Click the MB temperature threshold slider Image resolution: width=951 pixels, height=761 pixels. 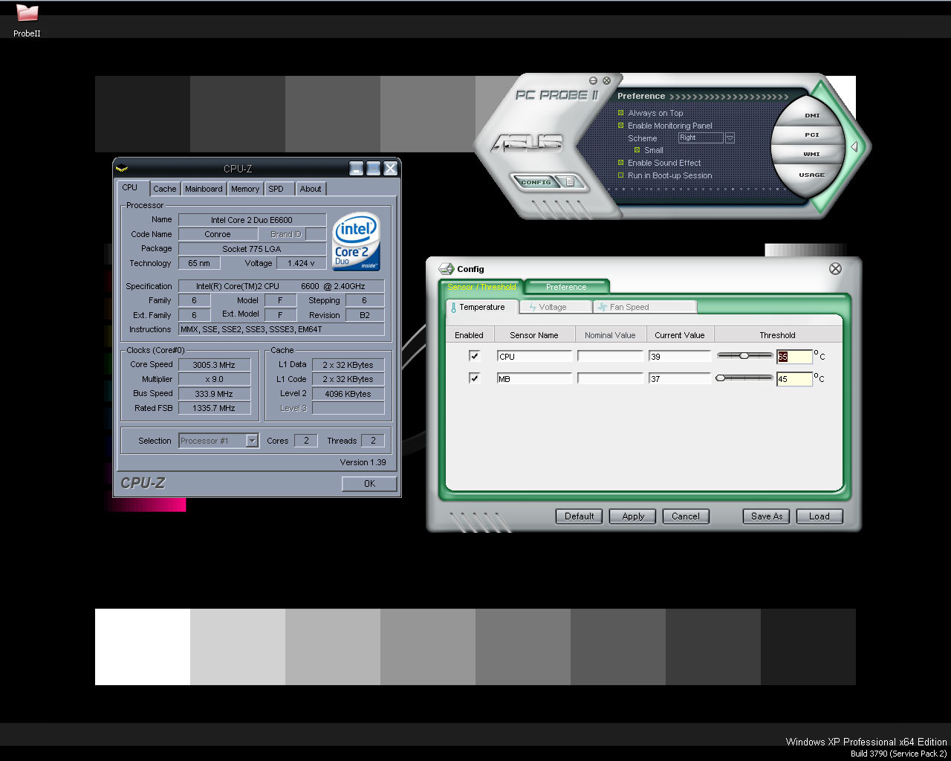tap(744, 378)
